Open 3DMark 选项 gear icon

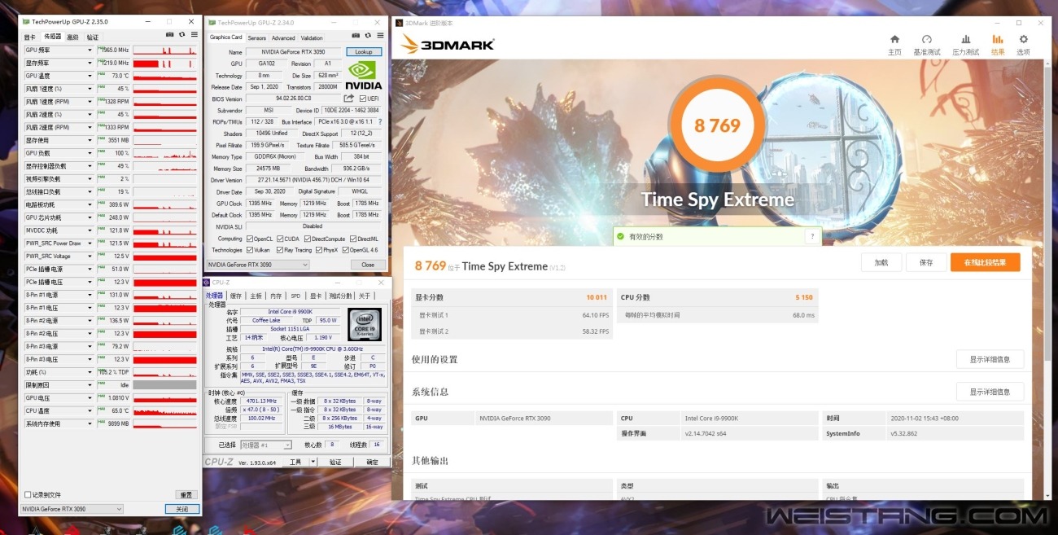tap(1023, 44)
